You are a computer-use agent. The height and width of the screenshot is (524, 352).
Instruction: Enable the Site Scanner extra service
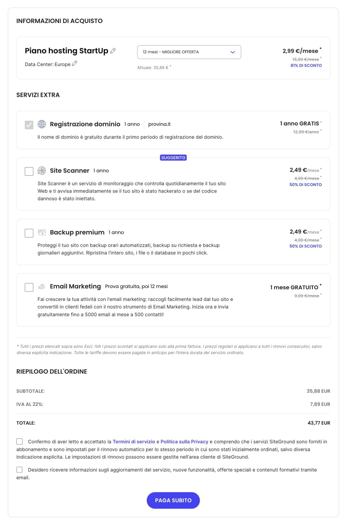click(x=29, y=171)
